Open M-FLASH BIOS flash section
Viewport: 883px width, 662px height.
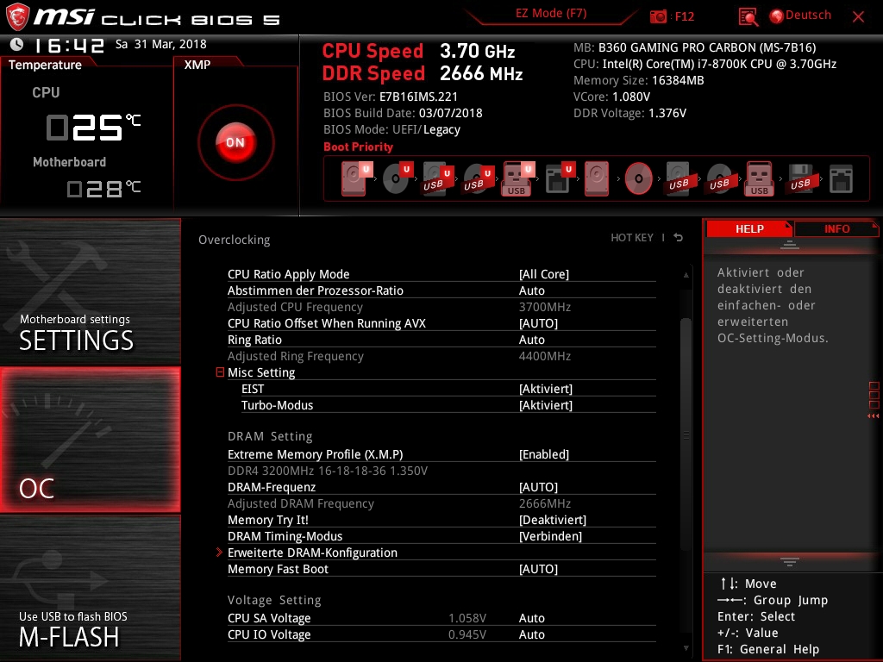(x=90, y=588)
